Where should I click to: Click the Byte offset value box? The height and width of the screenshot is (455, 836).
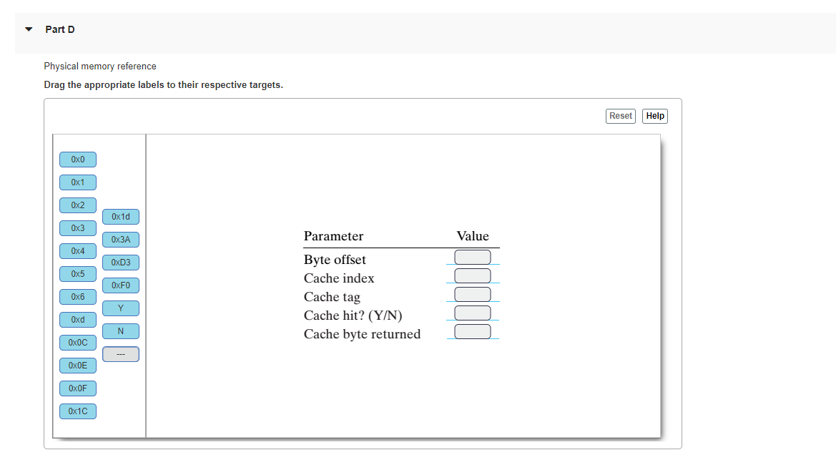pos(472,256)
